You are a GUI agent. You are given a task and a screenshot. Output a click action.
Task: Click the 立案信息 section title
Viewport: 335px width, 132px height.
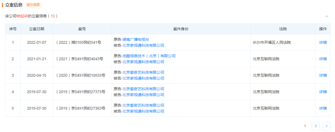tap(14, 5)
